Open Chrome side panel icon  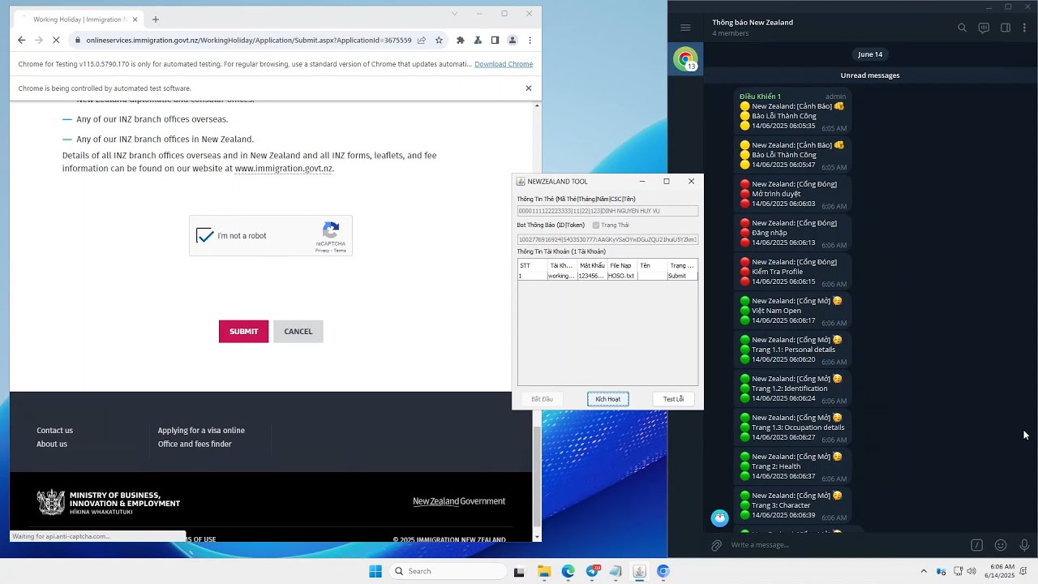[x=495, y=40]
